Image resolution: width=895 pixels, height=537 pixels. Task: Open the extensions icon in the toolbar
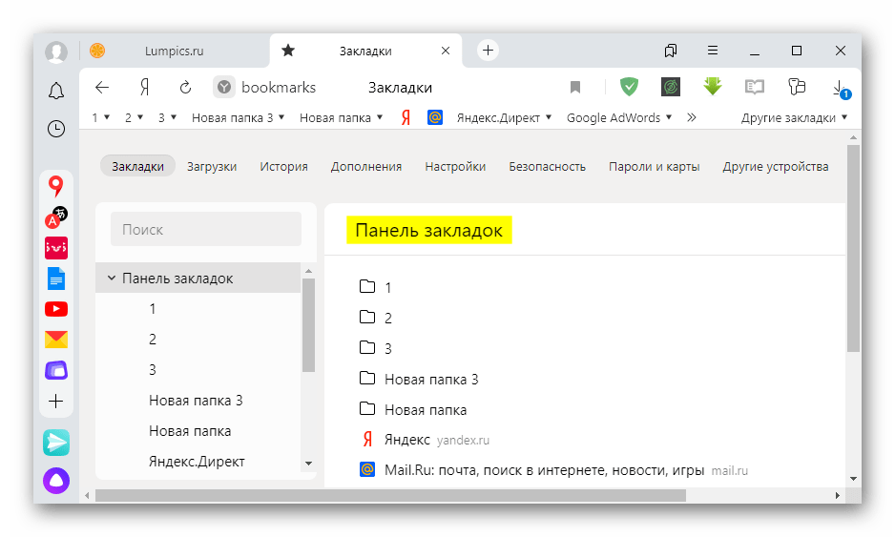coord(797,87)
